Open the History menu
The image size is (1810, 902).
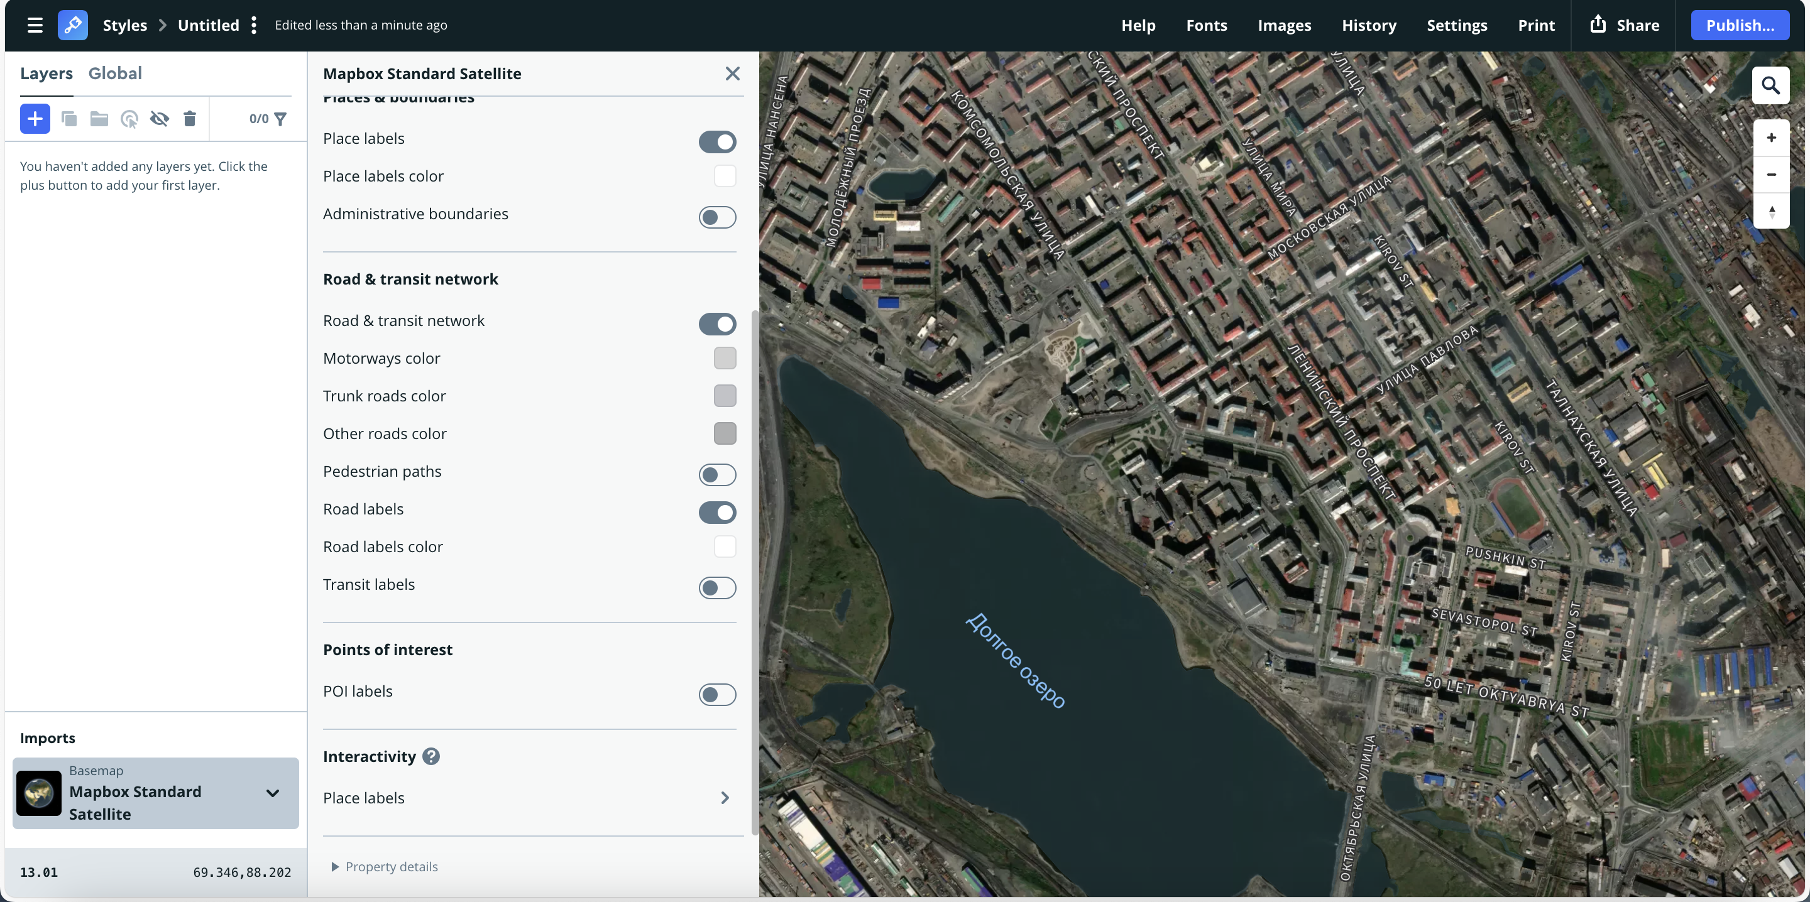click(x=1369, y=24)
